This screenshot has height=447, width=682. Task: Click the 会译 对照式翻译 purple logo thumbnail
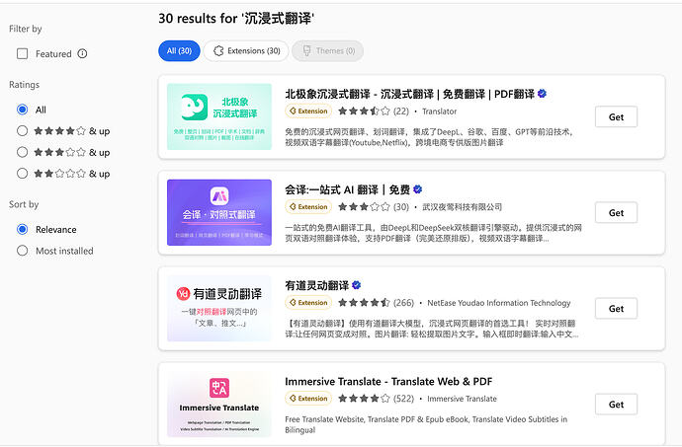218,212
